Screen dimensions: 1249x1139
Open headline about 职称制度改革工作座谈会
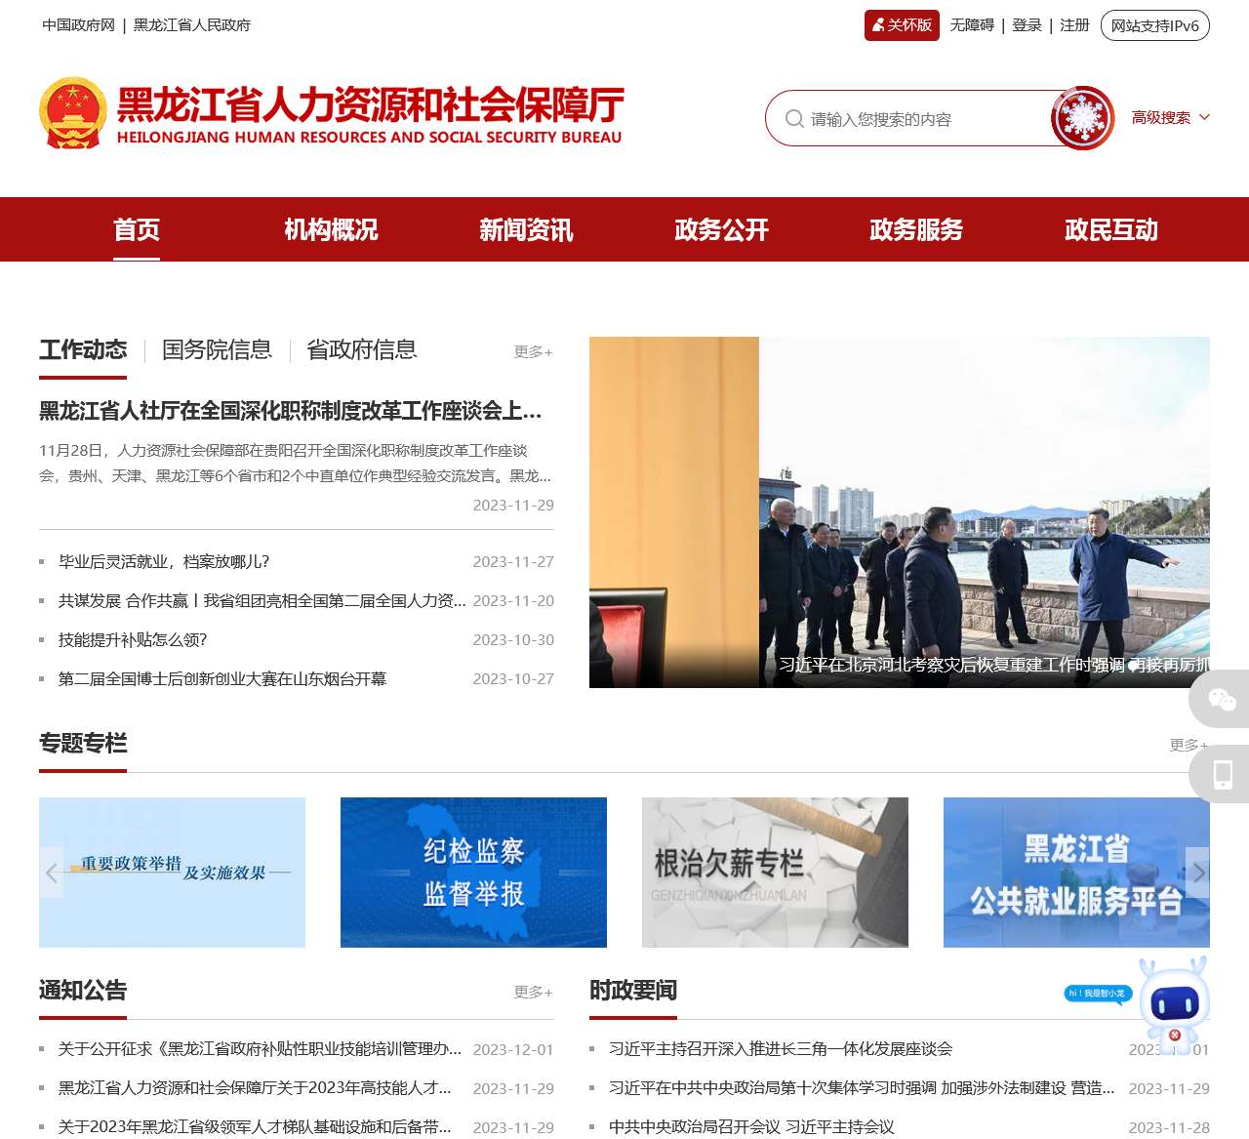(x=291, y=411)
